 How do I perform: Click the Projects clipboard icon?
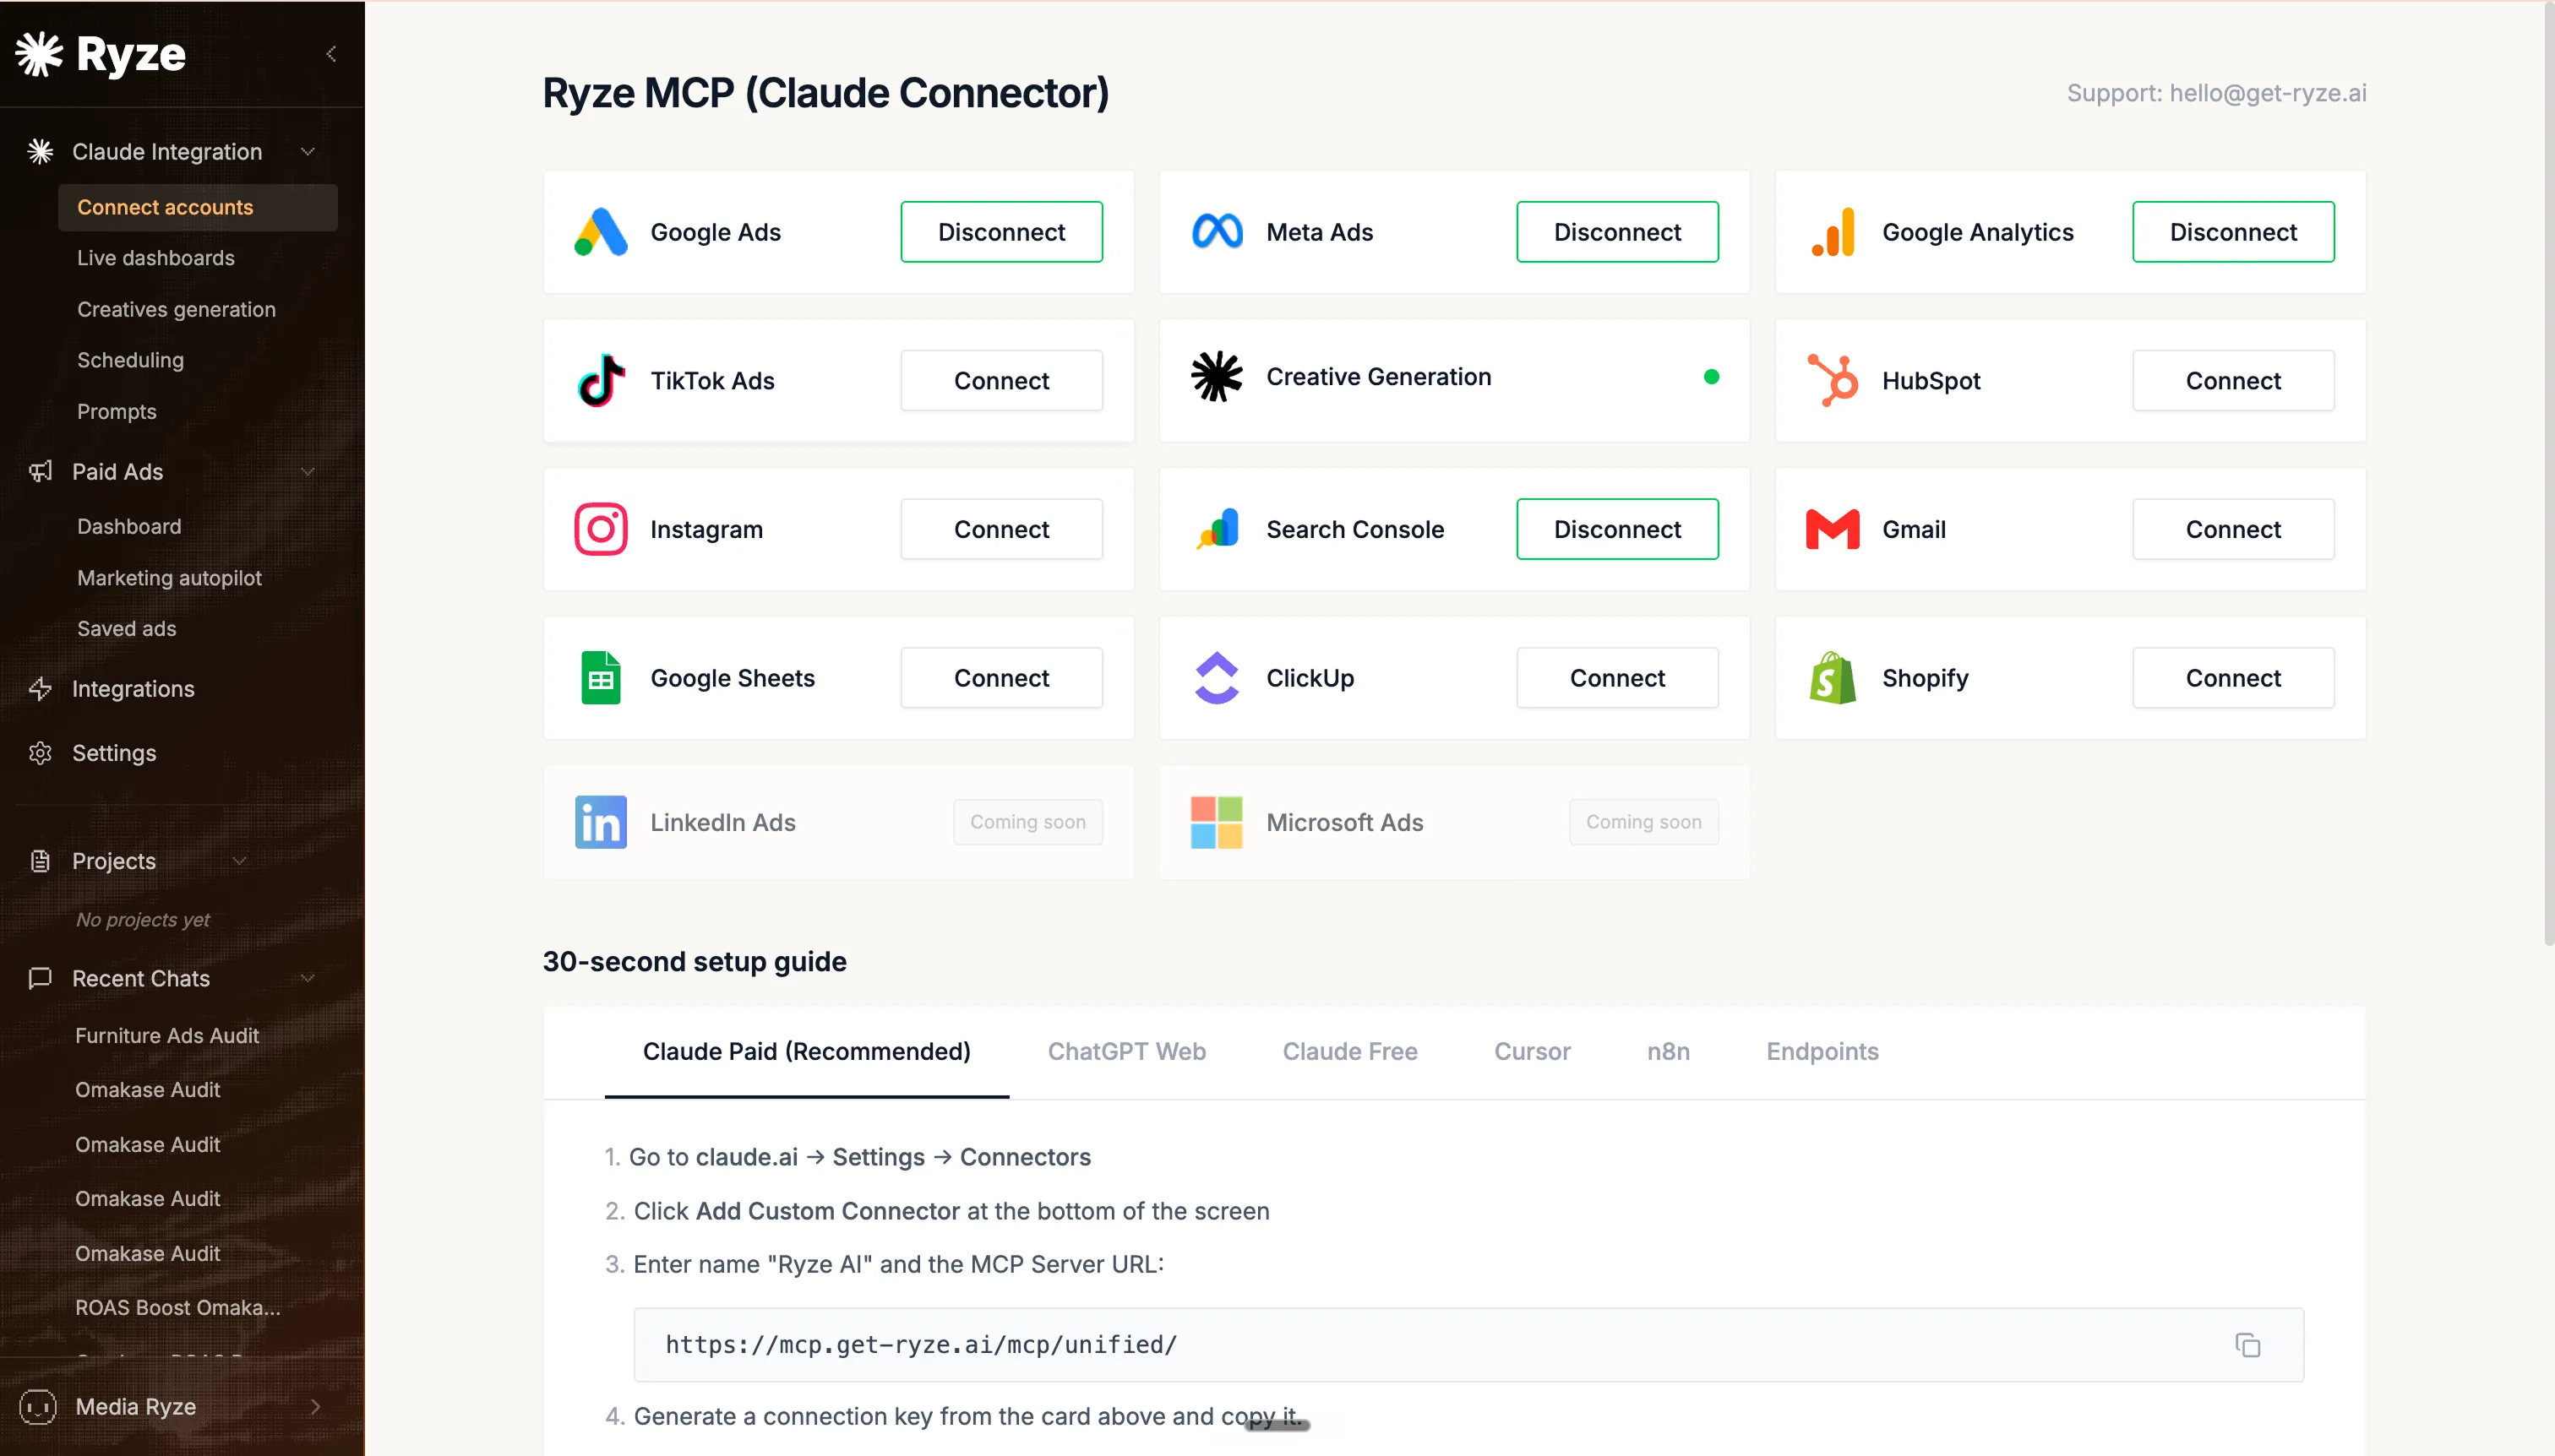click(40, 861)
